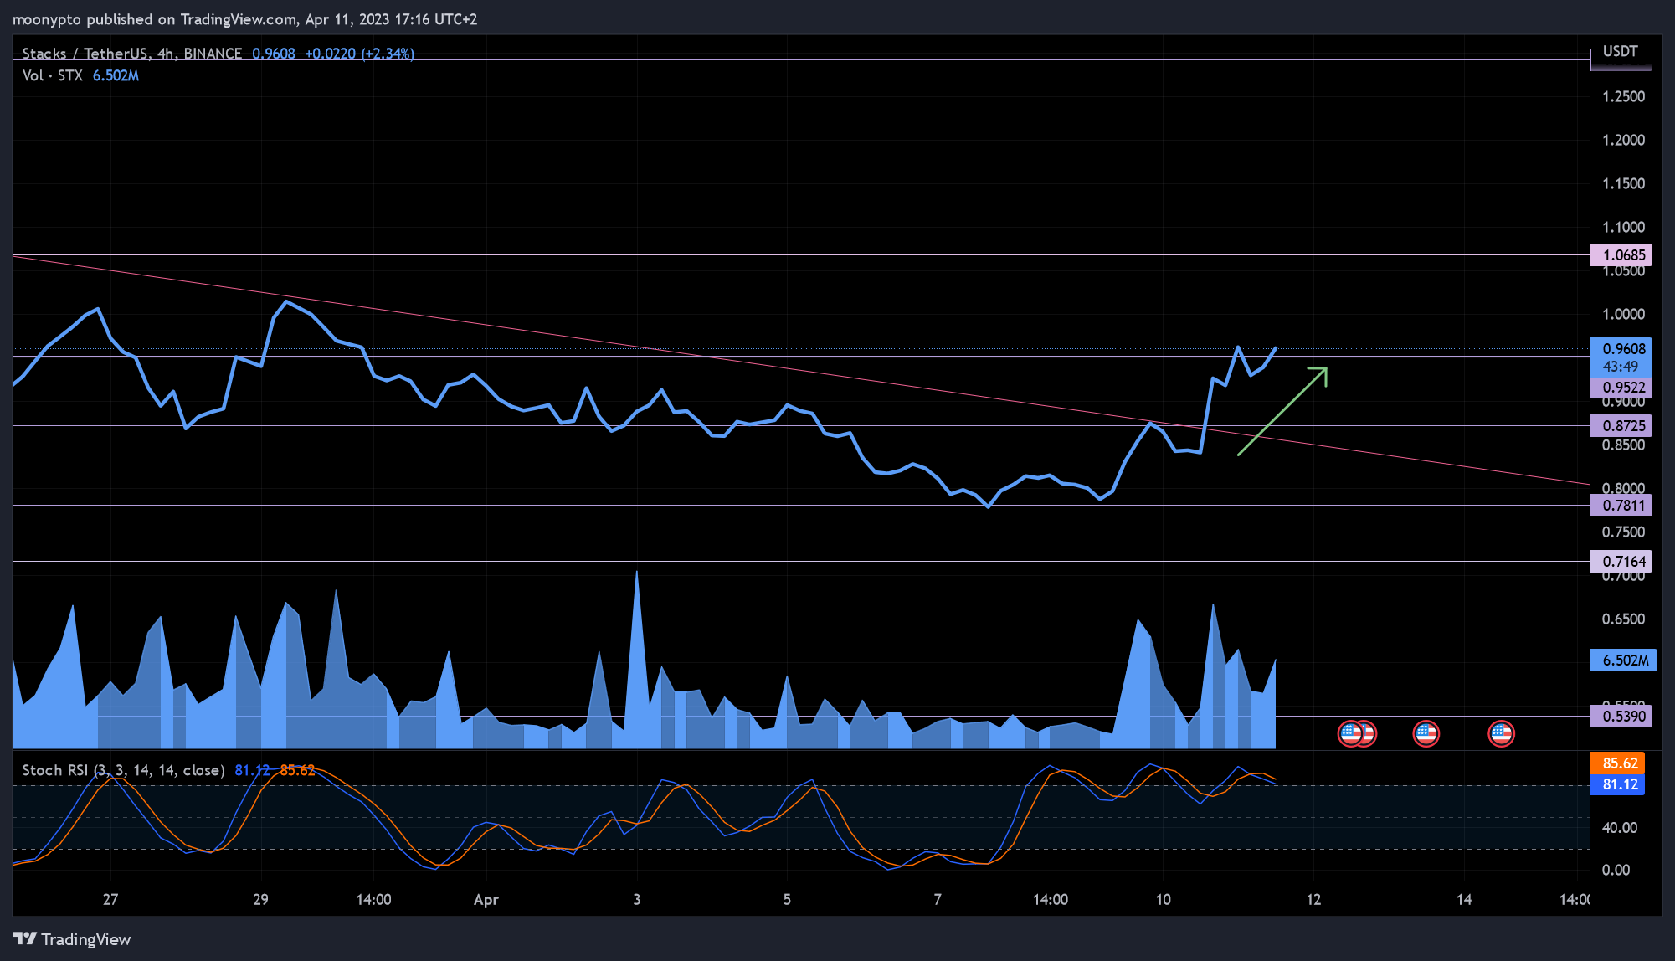Open US economic event flag between dates 12 and 14
The image size is (1675, 961).
pyautogui.click(x=1426, y=734)
